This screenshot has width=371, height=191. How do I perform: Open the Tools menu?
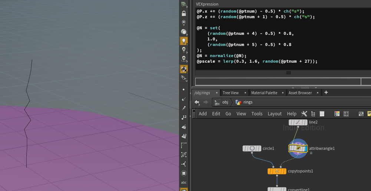pyautogui.click(x=257, y=114)
